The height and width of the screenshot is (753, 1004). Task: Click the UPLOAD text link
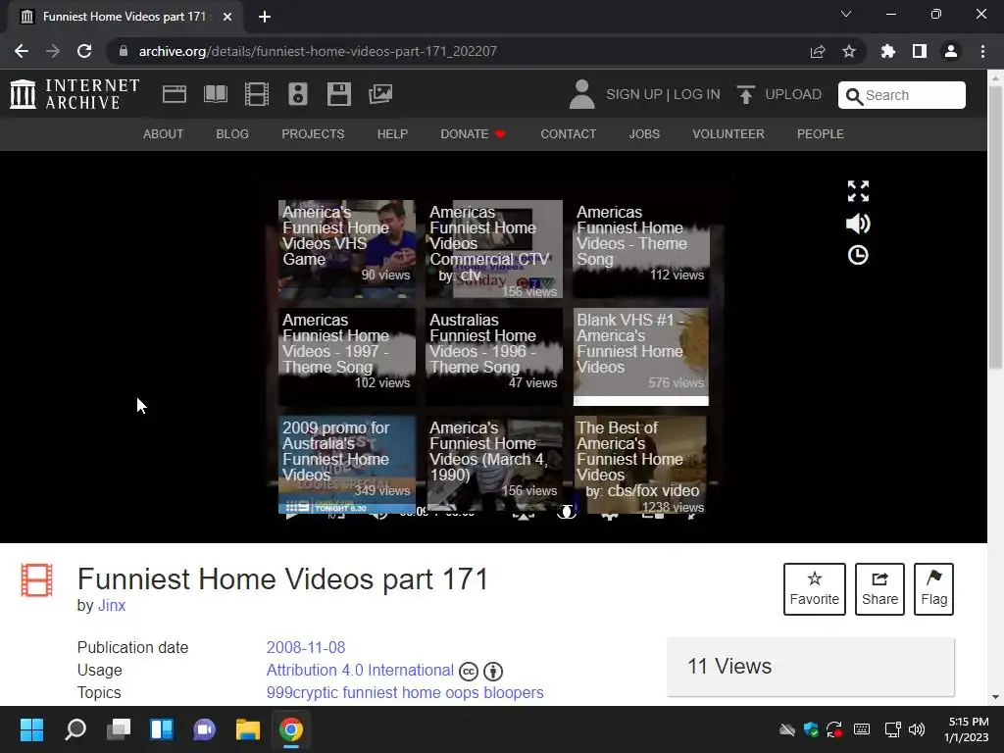coord(793,94)
